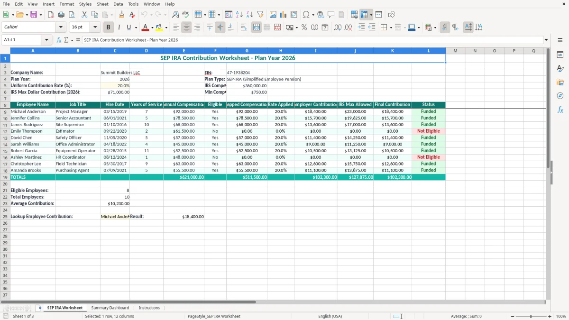Toggle Underline formatting
Image resolution: width=569 pixels, height=320 pixels.
tap(128, 27)
